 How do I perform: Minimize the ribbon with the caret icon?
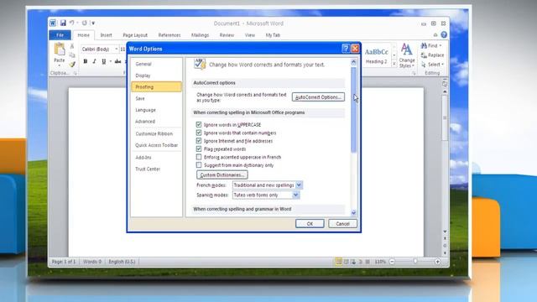click(x=435, y=35)
